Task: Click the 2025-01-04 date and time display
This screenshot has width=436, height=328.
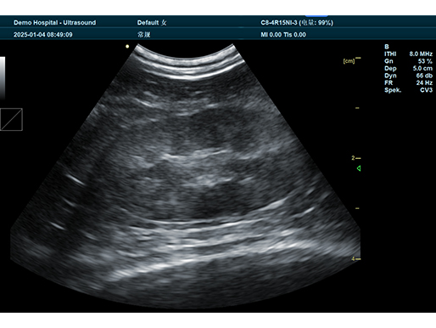Action: (x=43, y=35)
